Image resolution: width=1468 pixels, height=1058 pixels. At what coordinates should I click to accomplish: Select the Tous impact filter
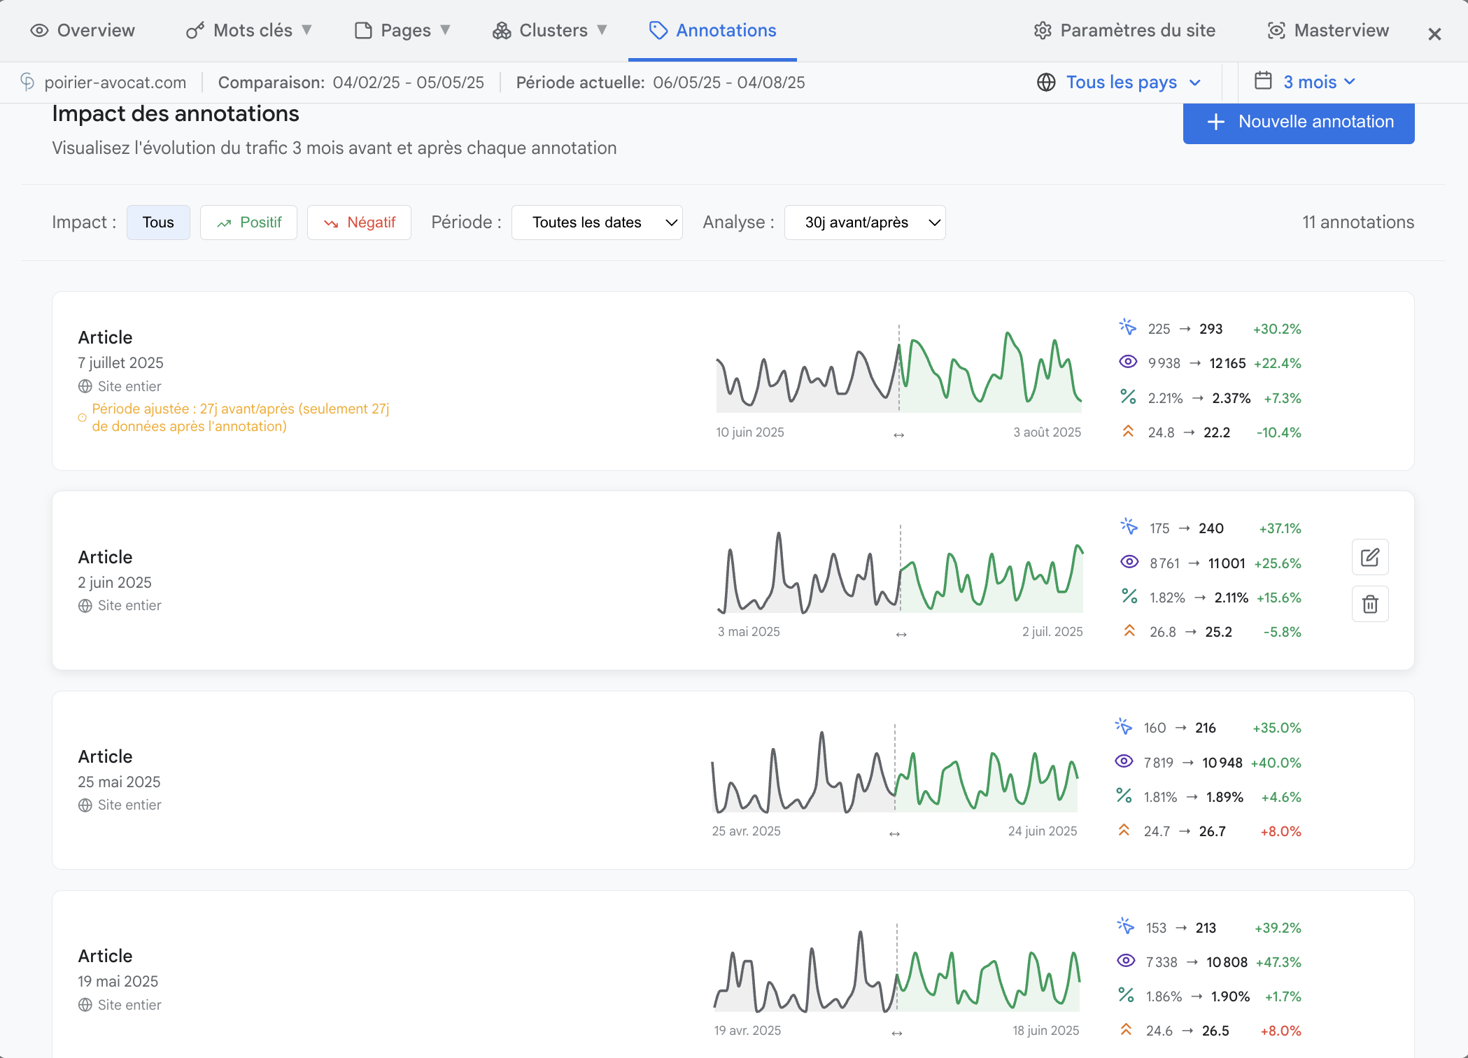[x=158, y=223]
